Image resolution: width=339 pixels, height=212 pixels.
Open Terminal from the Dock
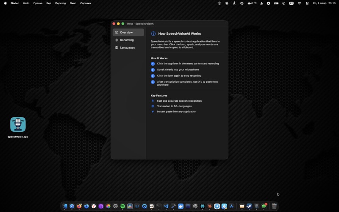[159, 206]
